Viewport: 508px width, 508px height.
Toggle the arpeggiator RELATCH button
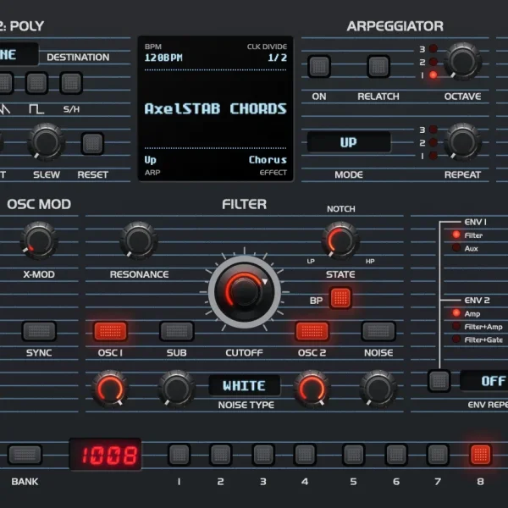[378, 66]
